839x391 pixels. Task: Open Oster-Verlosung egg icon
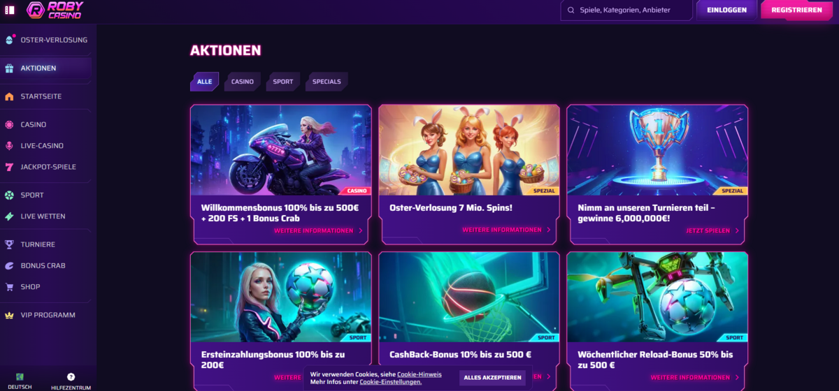coord(9,40)
